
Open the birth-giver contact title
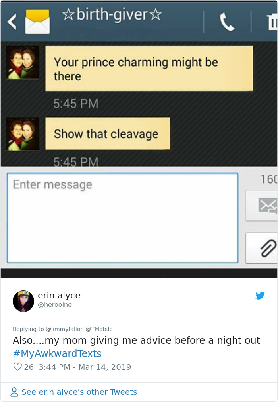pos(112,15)
